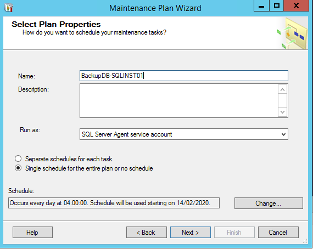Image resolution: width=313 pixels, height=249 pixels.
Task: Click the resize grip at window corner
Action: [305, 241]
